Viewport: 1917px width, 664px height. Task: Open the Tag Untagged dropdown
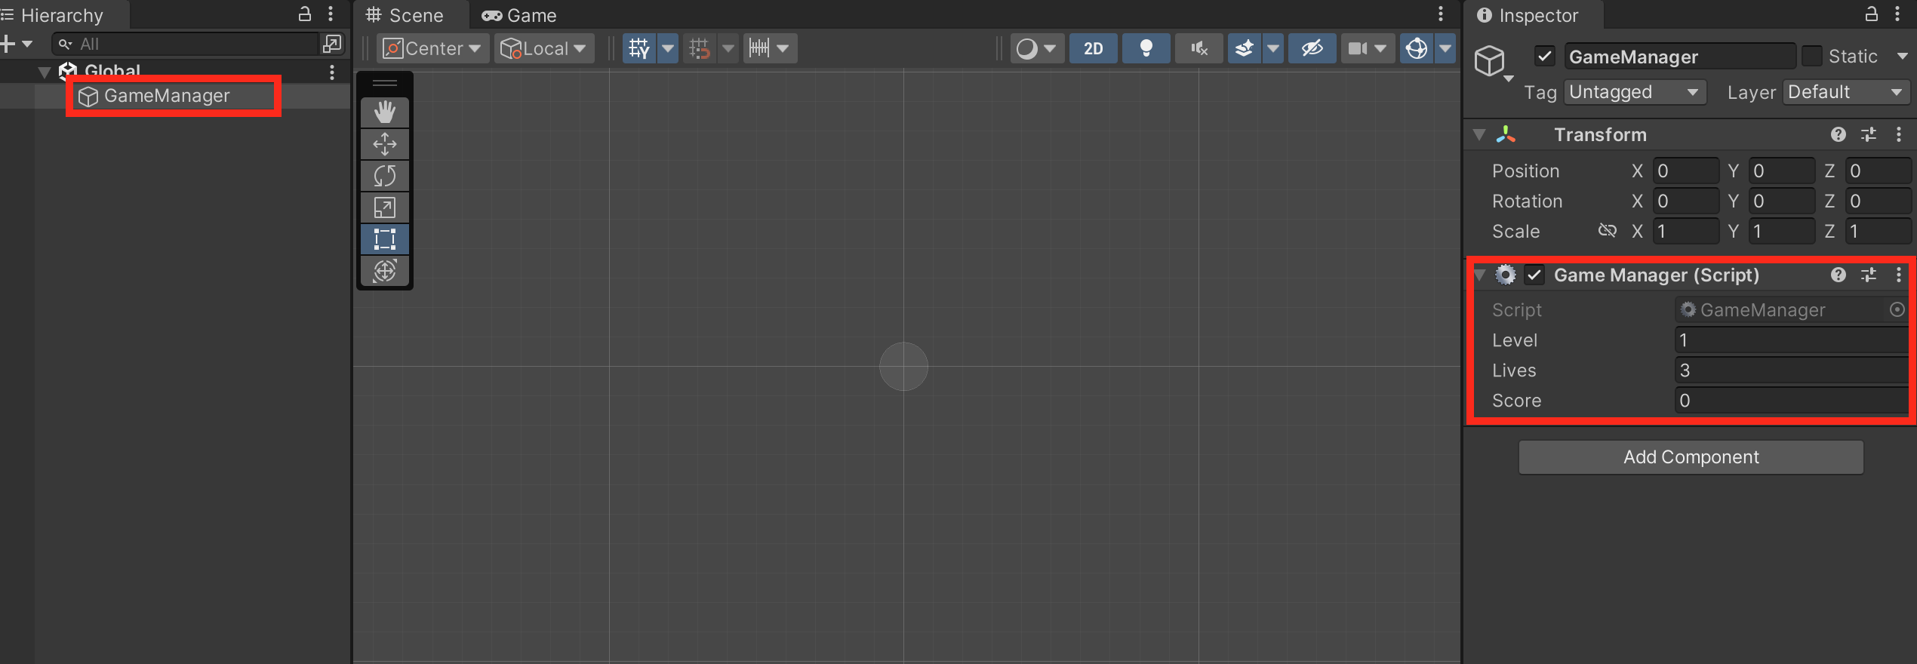1635,92
